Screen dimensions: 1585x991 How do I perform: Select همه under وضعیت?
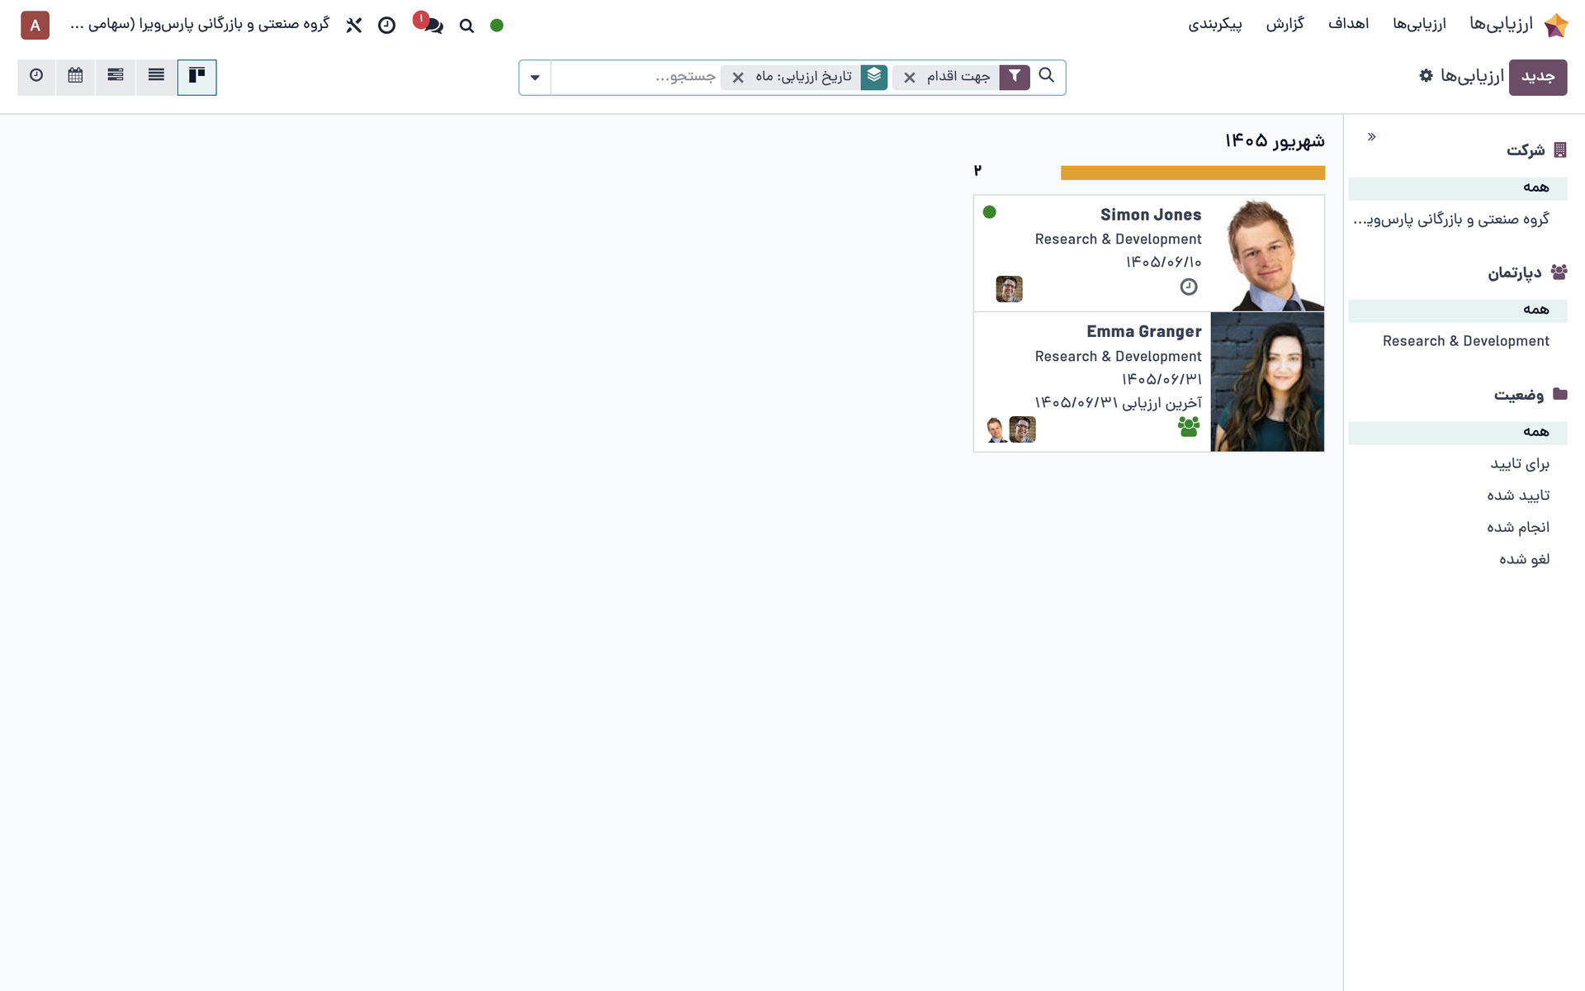[1457, 433]
